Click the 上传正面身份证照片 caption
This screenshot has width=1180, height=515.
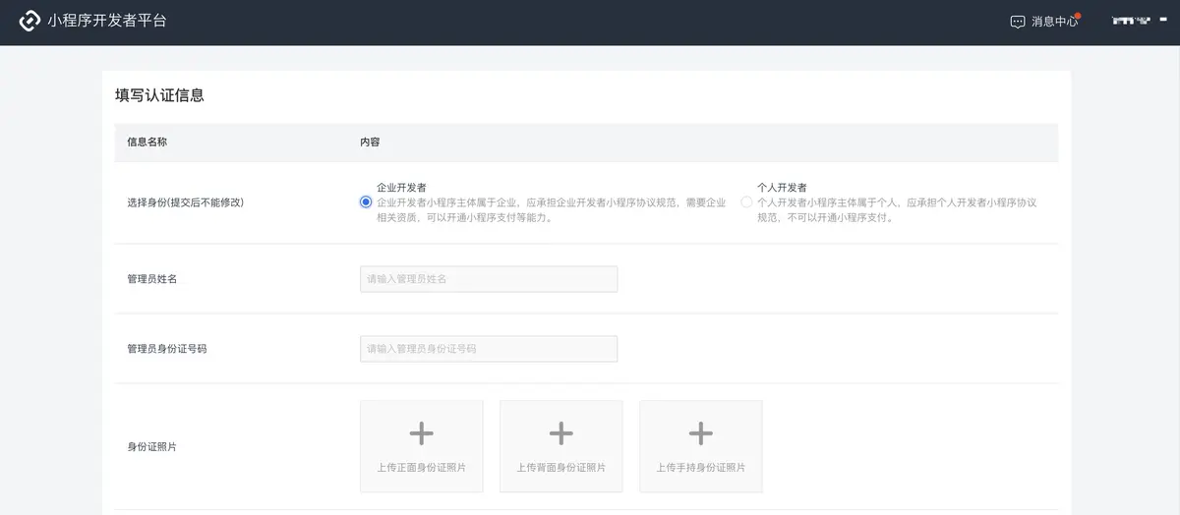pyautogui.click(x=421, y=468)
